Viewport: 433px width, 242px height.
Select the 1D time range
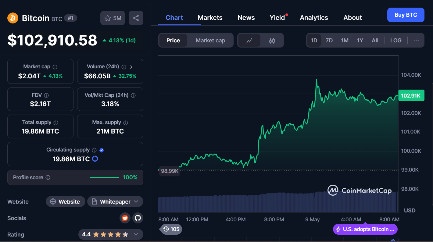pos(314,40)
